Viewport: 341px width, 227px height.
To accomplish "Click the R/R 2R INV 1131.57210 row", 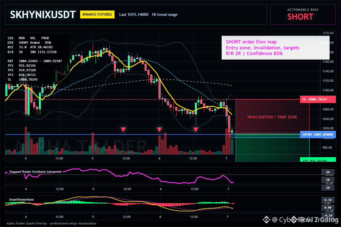I will [32, 52].
